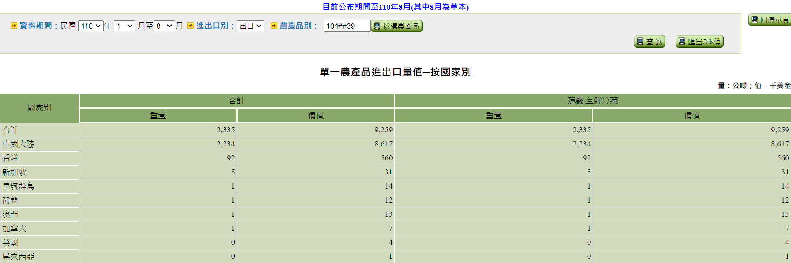
Task: Select the 中國大陸 row label
Action: 18,144
